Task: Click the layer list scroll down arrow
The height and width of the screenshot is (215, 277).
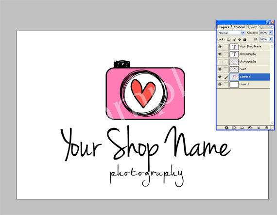Action: (x=272, y=123)
